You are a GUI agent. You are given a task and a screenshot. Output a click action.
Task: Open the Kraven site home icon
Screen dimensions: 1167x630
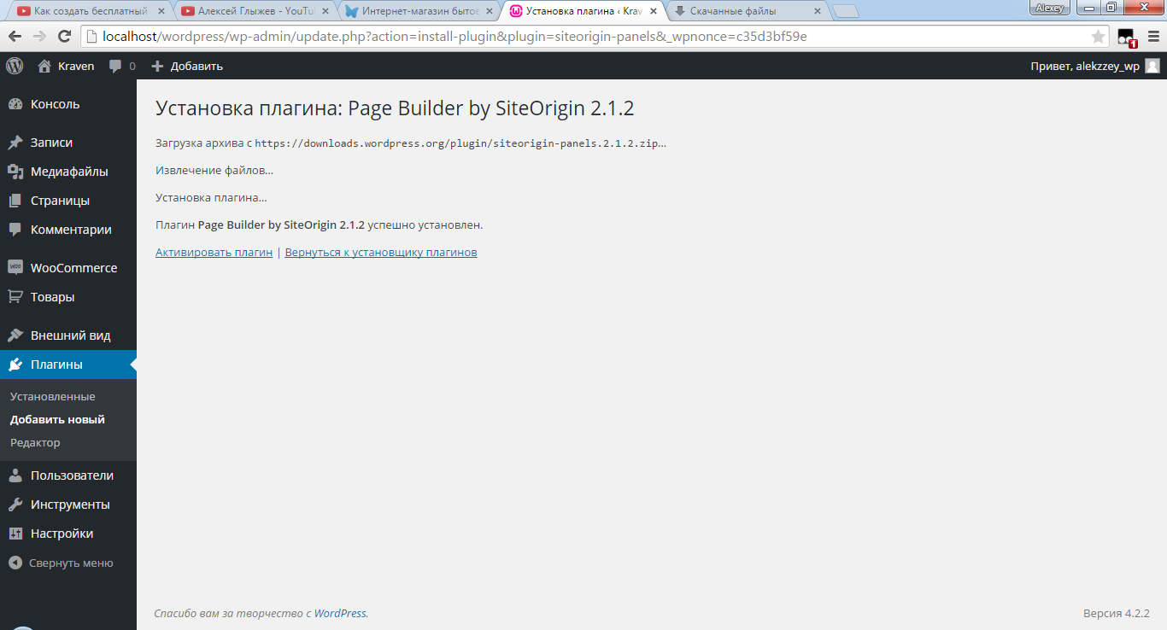tap(44, 66)
